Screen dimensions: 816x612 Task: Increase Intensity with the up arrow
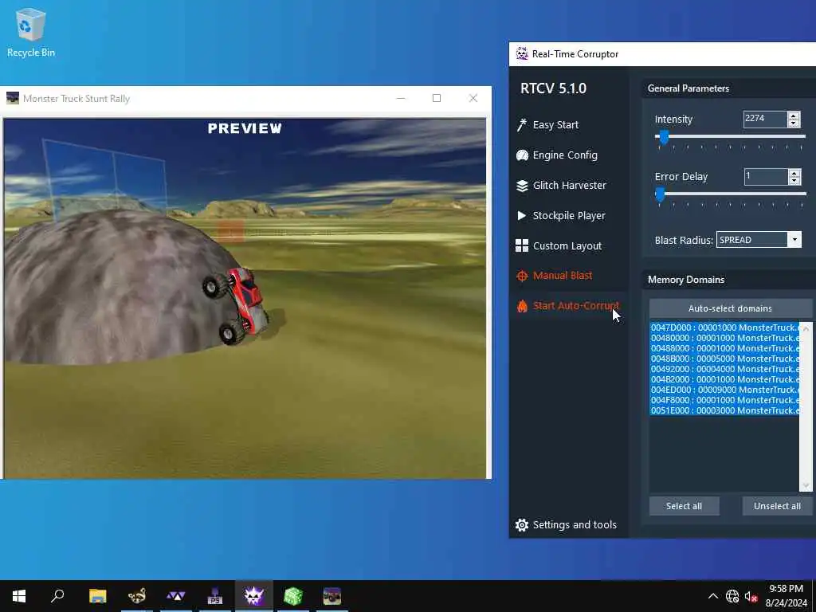pos(794,116)
